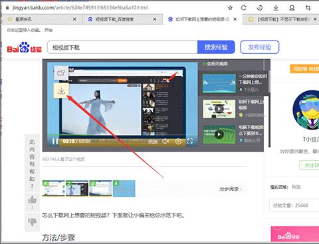Click the playback quality label in video controls

tap(153, 142)
